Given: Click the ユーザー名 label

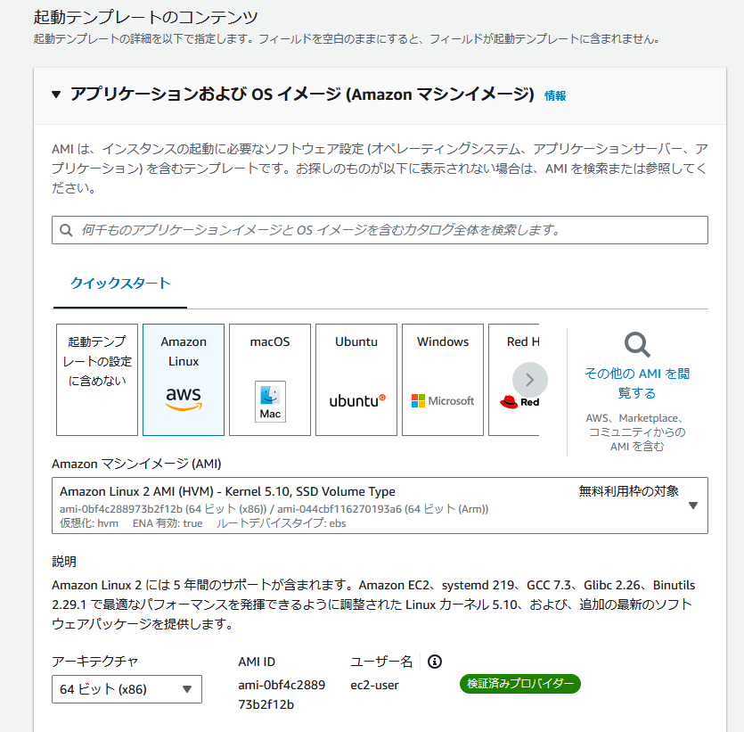Looking at the screenshot, I should point(381,662).
